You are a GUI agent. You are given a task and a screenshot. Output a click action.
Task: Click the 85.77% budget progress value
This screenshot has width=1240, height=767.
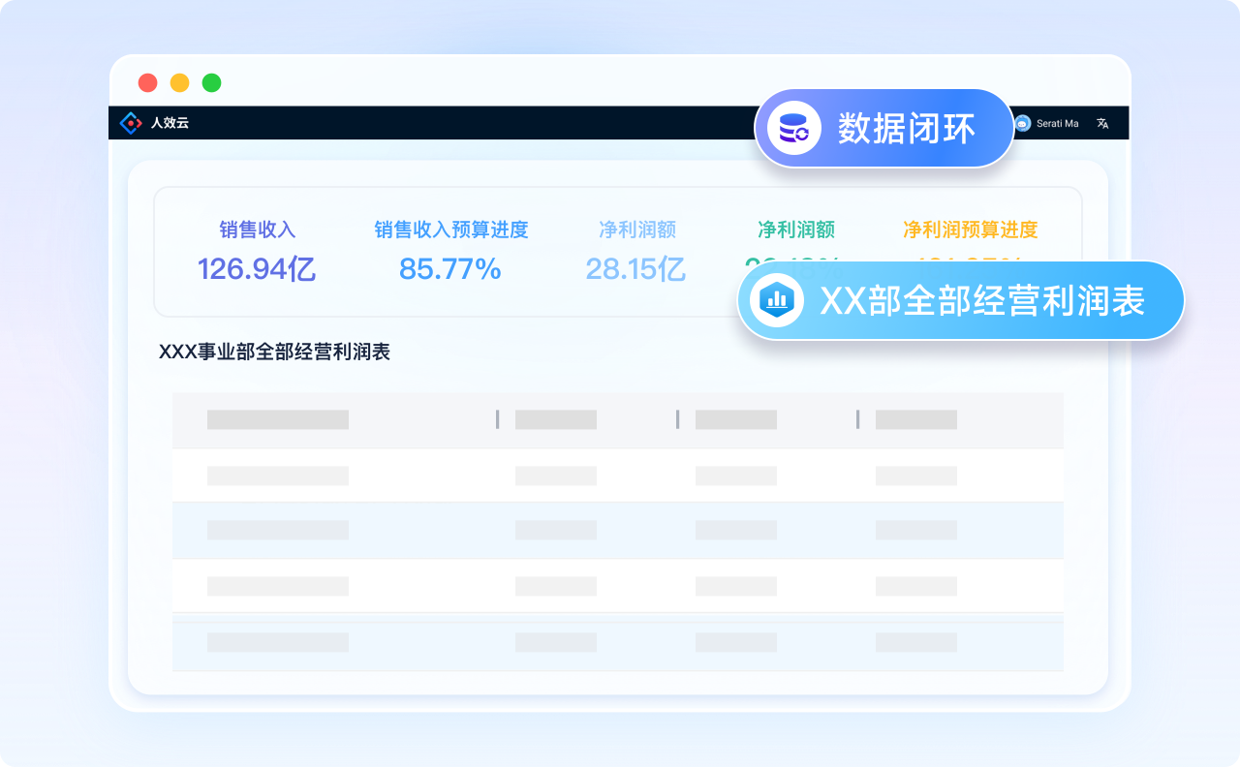click(x=449, y=268)
